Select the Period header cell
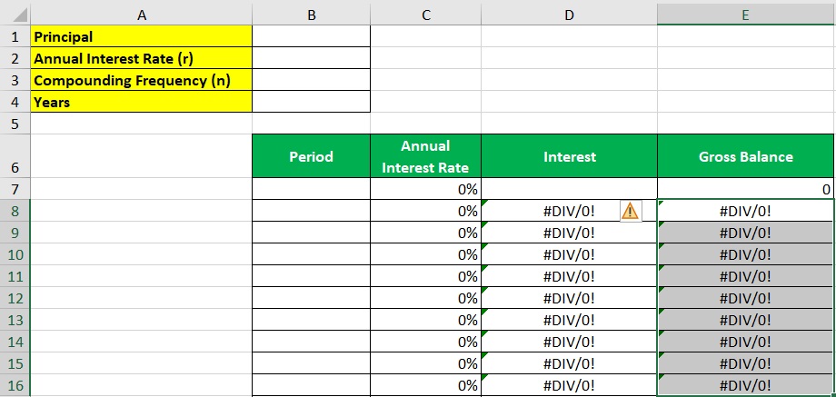 (312, 156)
